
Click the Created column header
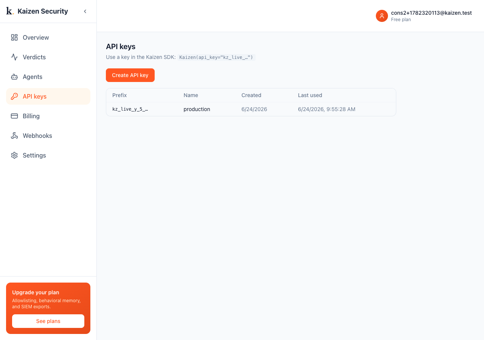pos(251,95)
